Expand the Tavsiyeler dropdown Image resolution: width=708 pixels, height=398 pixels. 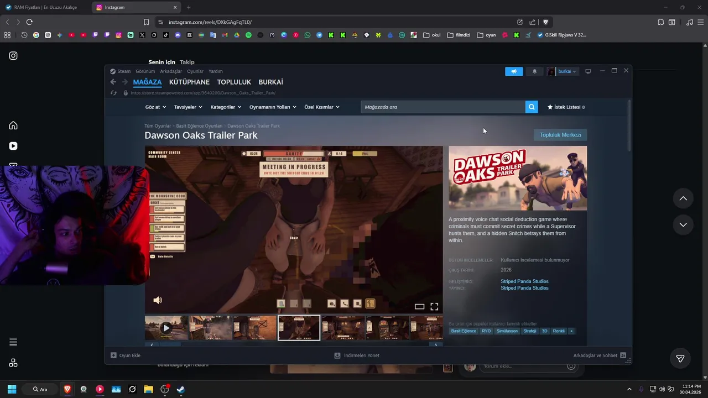point(188,107)
